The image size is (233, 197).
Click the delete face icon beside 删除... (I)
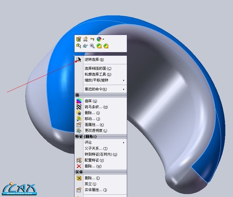click(79, 113)
